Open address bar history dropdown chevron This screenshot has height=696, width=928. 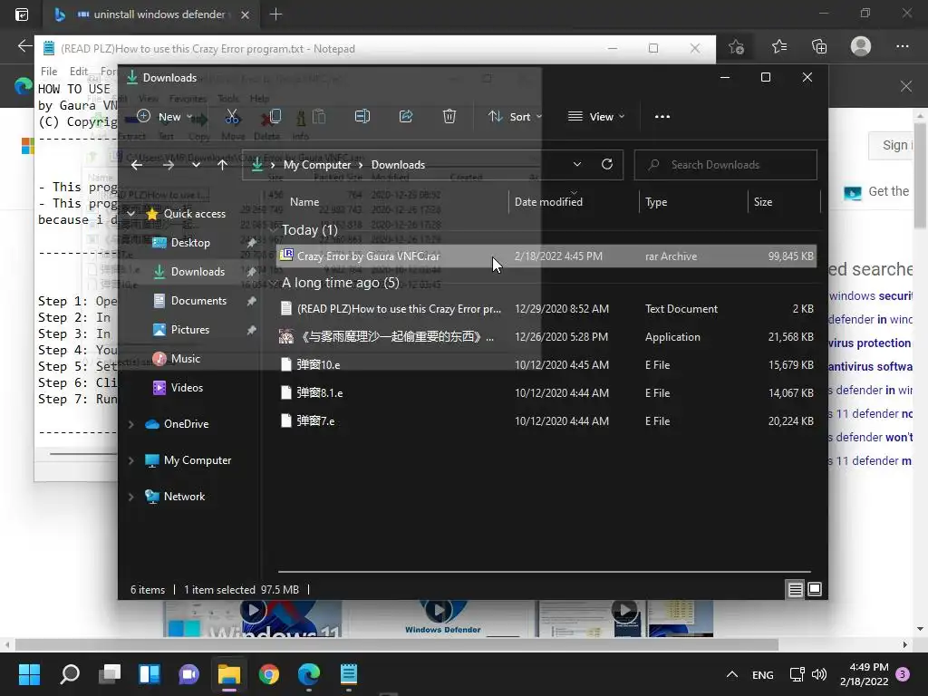coord(577,165)
